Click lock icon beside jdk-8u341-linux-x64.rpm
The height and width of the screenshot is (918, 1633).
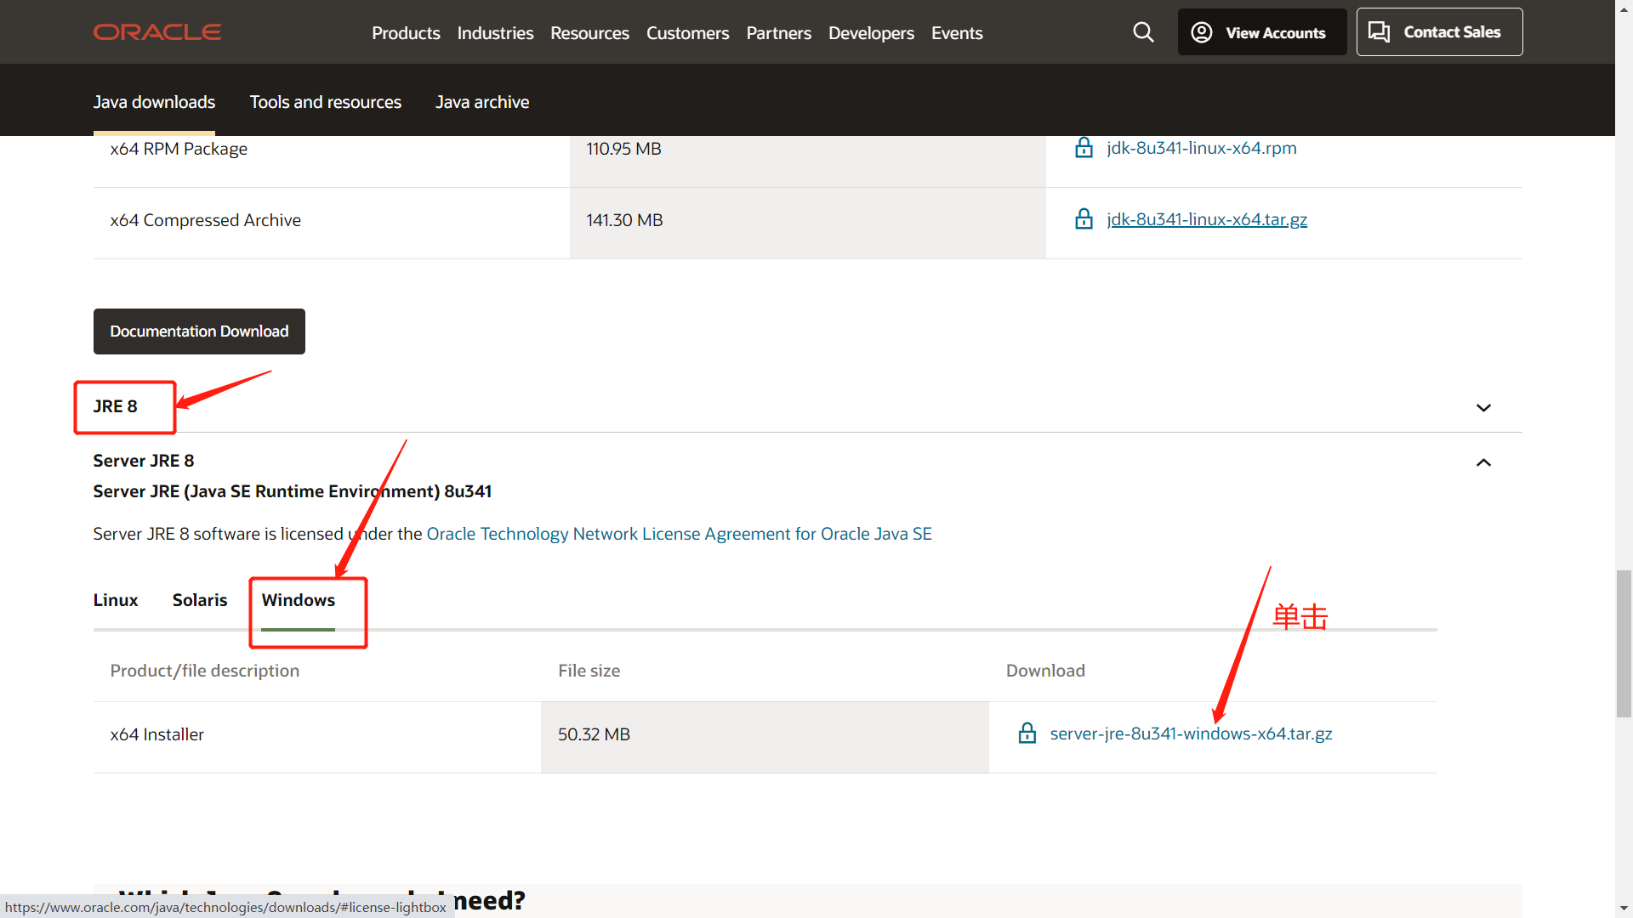coord(1084,148)
